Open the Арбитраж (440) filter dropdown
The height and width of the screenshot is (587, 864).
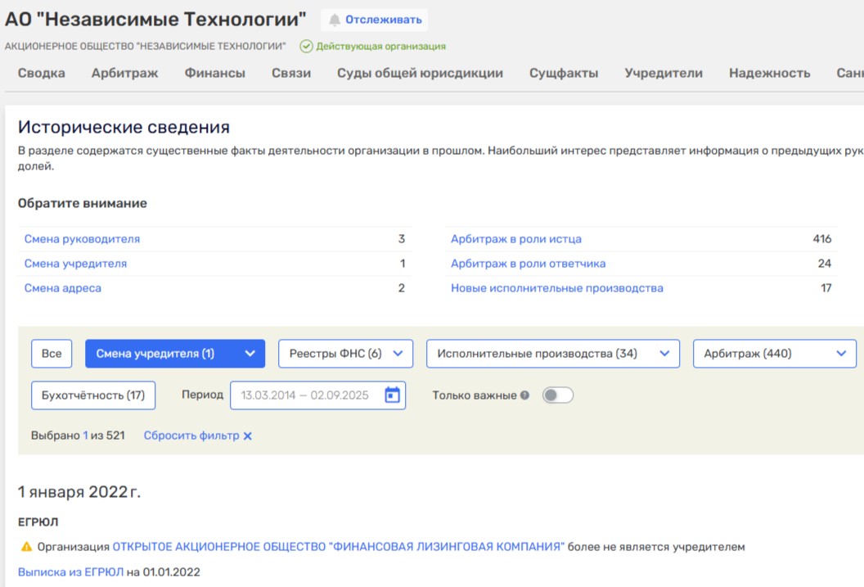[x=774, y=354]
